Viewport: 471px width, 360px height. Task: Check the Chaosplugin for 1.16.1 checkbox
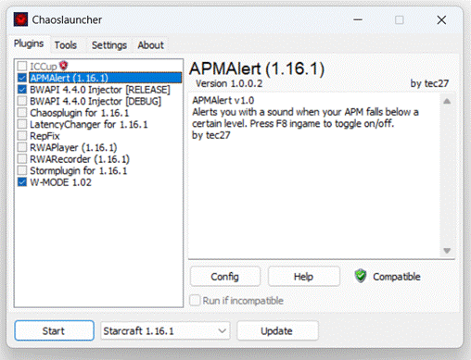tap(22, 113)
